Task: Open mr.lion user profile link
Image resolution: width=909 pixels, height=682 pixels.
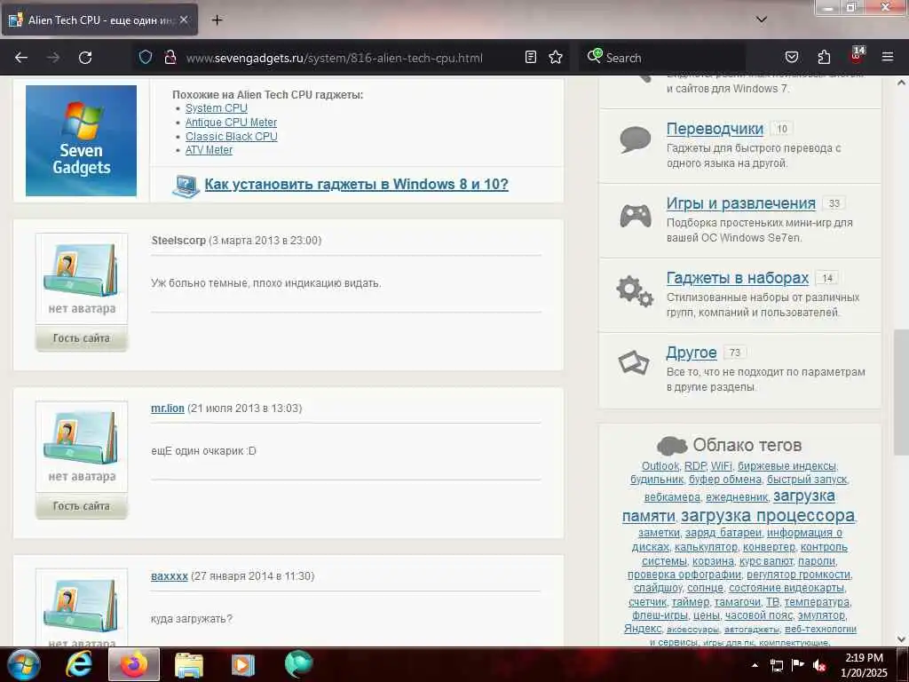Action: (x=168, y=408)
